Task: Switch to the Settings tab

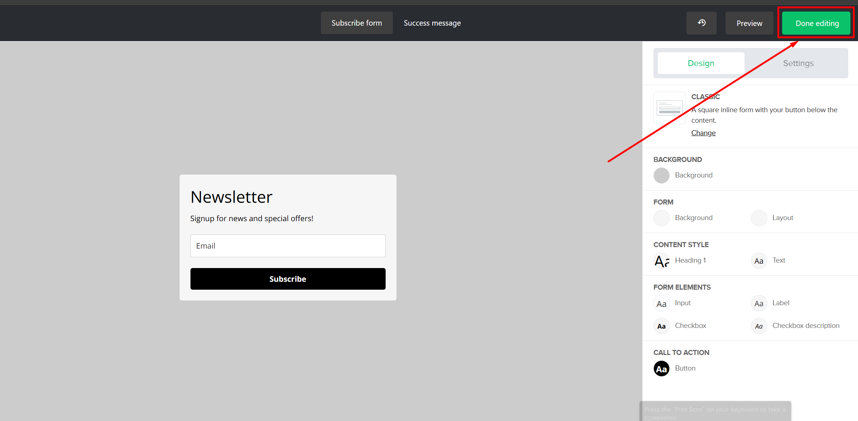Action: coord(798,63)
